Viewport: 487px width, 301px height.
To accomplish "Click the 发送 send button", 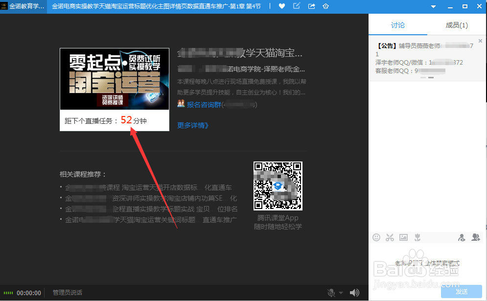I will click(x=461, y=292).
